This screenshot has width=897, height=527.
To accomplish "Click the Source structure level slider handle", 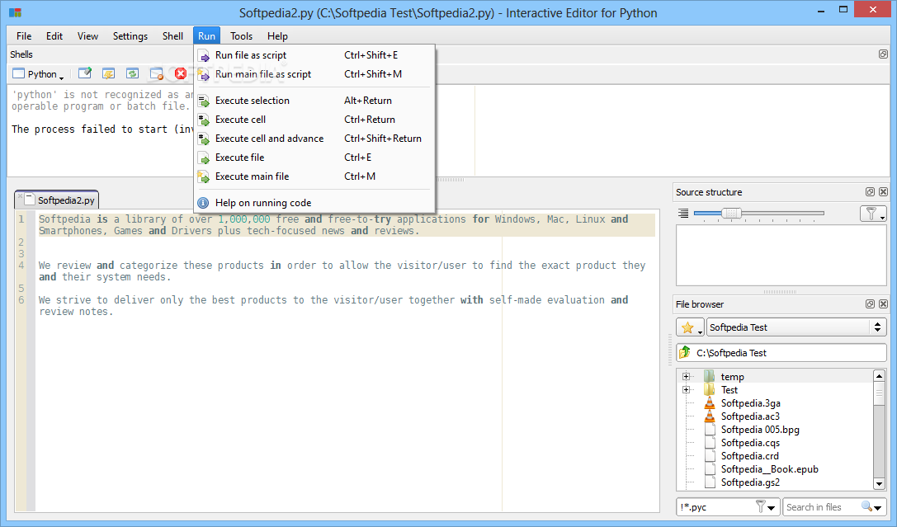I will click(731, 214).
